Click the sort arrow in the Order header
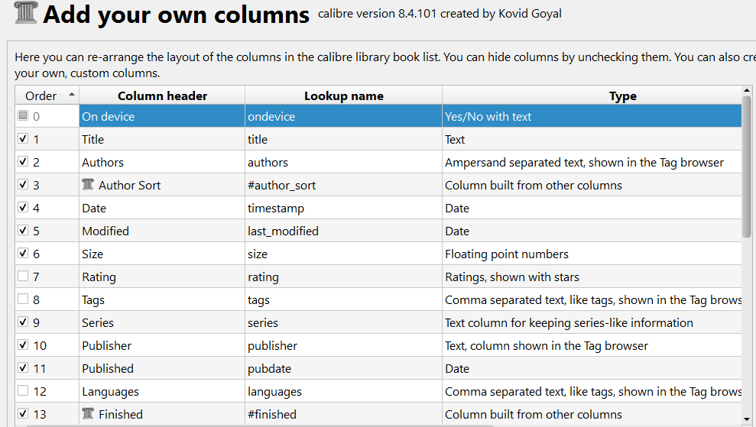 pos(72,95)
